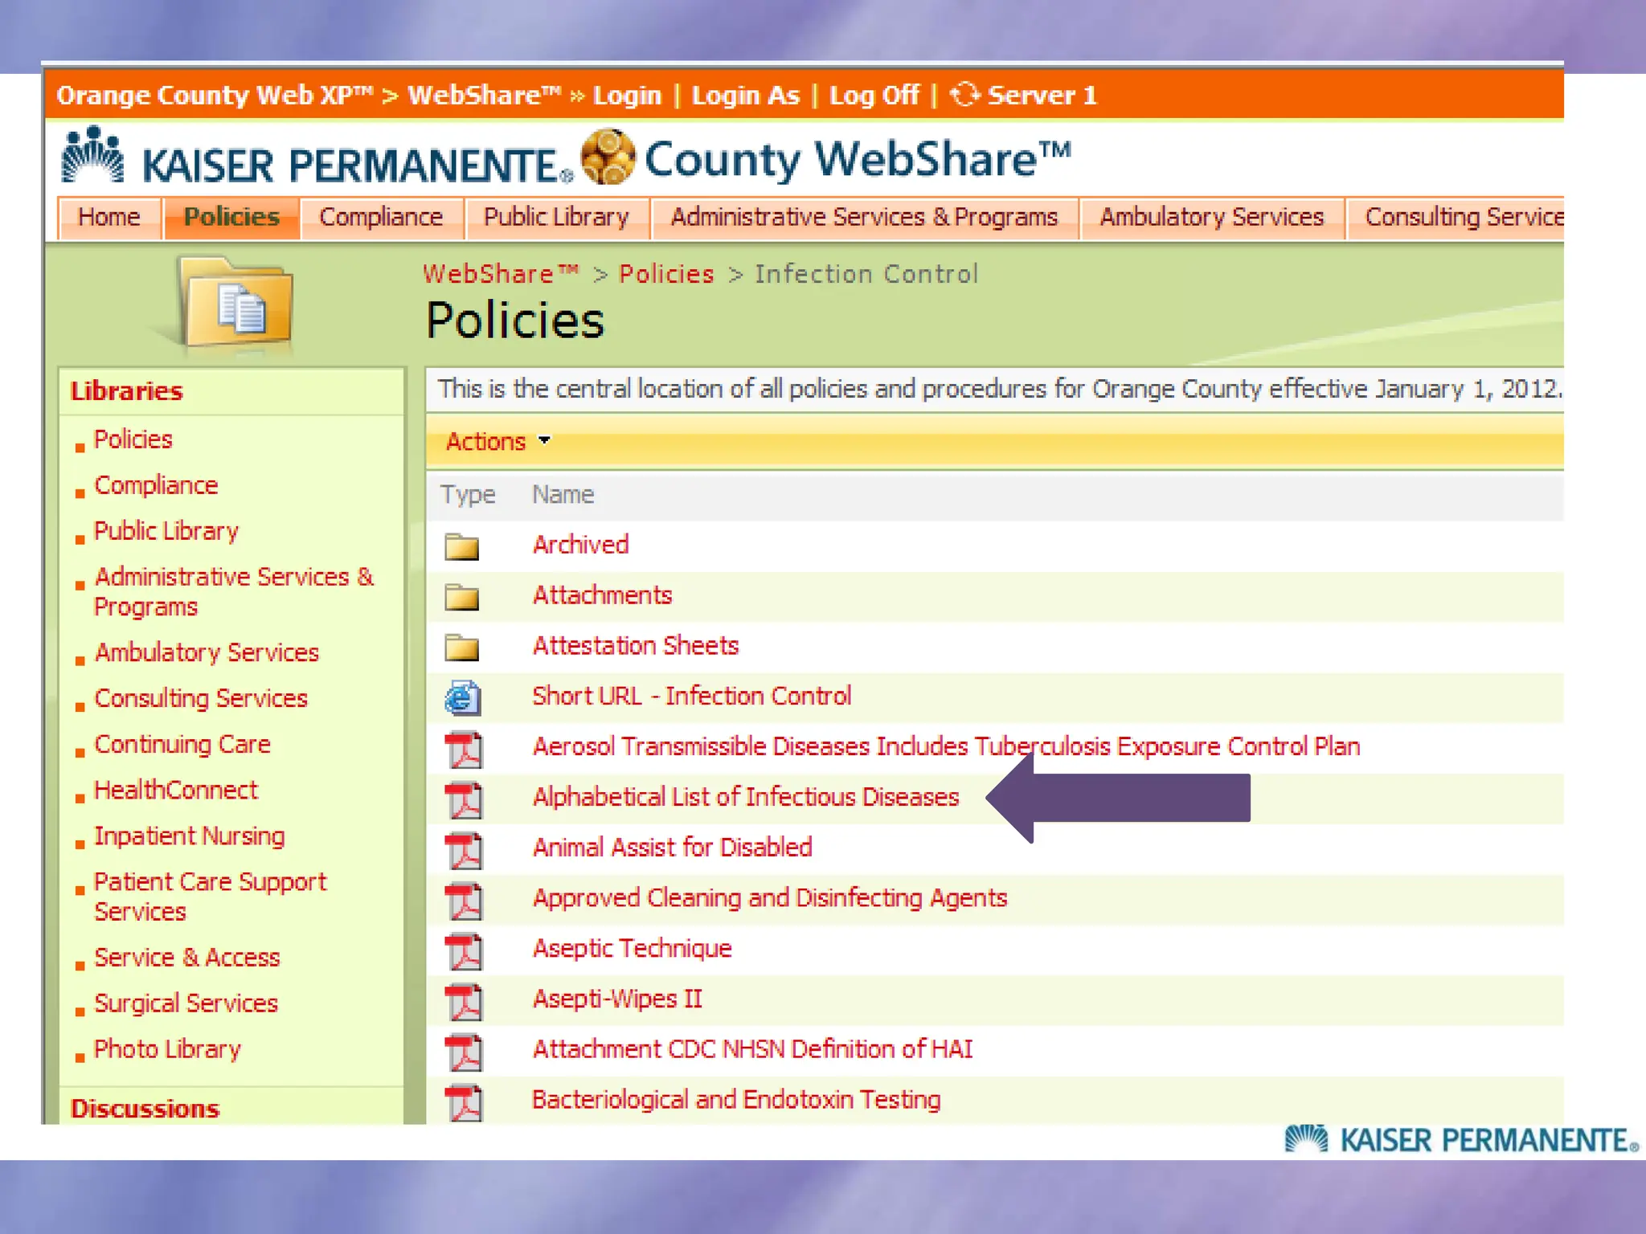Click the Log Off link
Screen dimensions: 1646x1234
coord(873,96)
